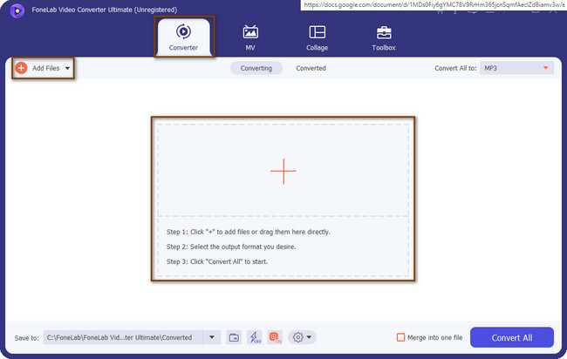Click the FoneLab app logo icon
The image size is (567, 359).
[17, 9]
